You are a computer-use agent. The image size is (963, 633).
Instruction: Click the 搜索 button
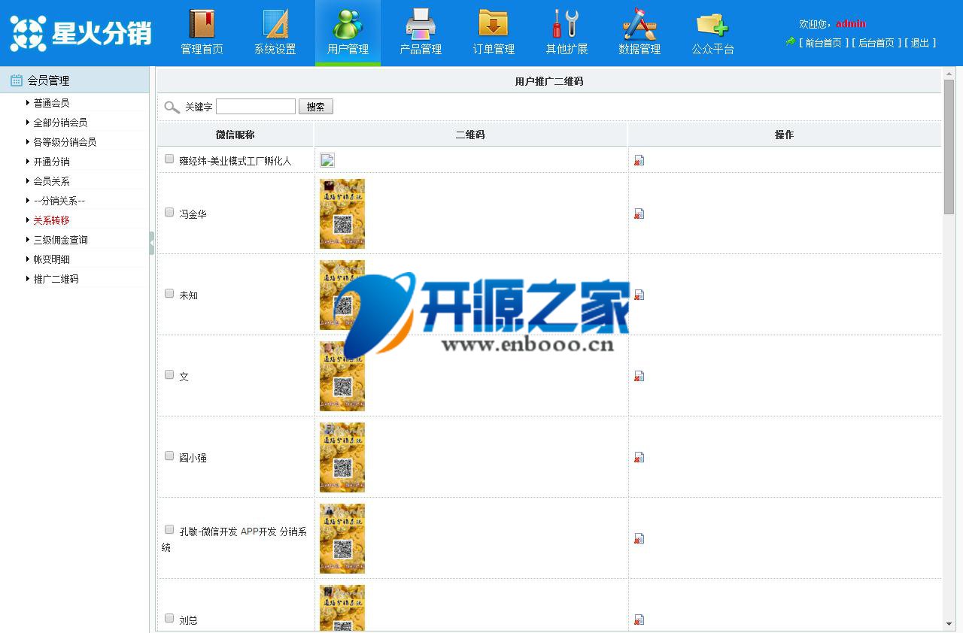[x=316, y=107]
